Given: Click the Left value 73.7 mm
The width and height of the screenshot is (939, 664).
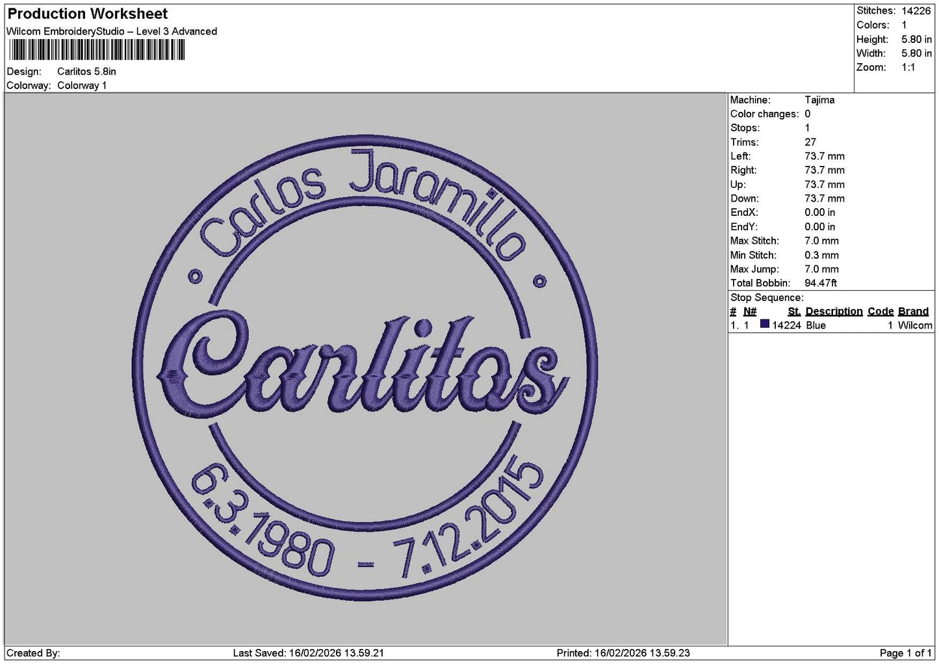Looking at the screenshot, I should (825, 156).
